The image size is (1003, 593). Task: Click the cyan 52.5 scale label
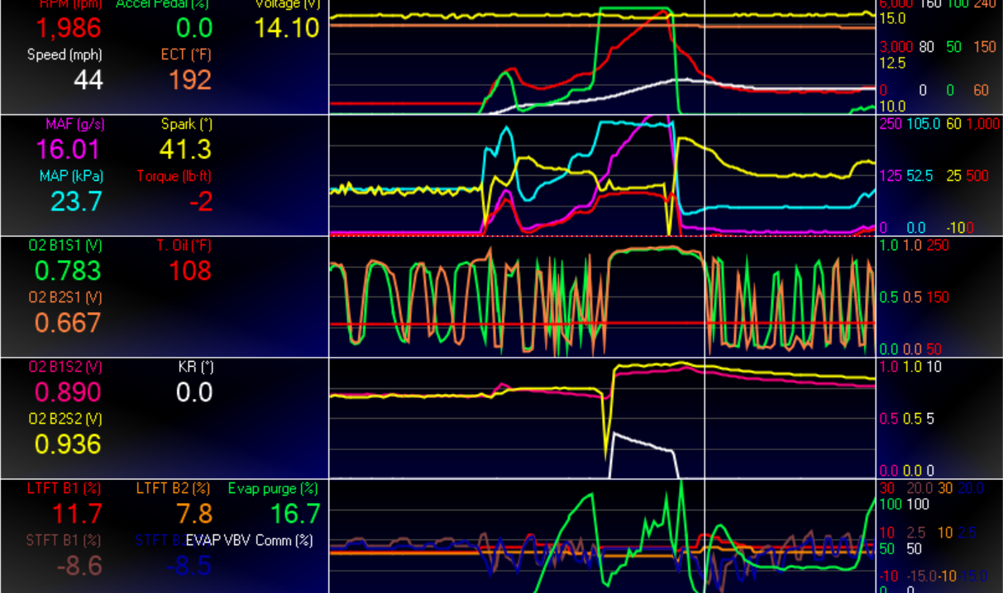(922, 175)
